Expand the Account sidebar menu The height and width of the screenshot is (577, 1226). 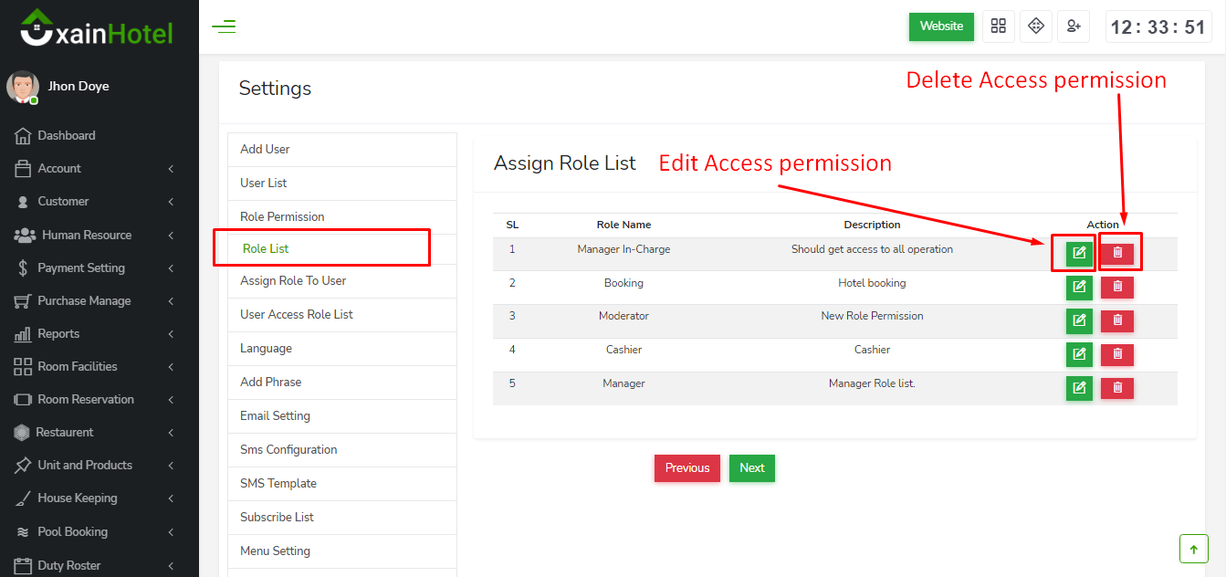(x=94, y=168)
